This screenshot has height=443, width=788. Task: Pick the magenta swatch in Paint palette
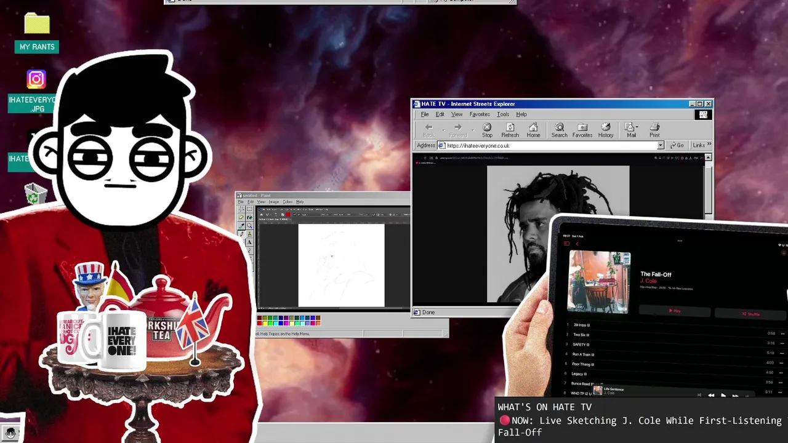pyautogui.click(x=286, y=323)
